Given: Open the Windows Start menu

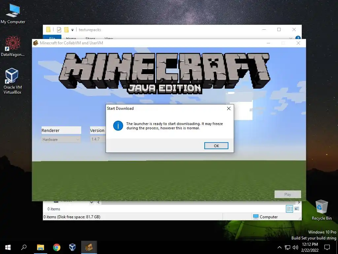Looking at the screenshot, I should pyautogui.click(x=8, y=247).
